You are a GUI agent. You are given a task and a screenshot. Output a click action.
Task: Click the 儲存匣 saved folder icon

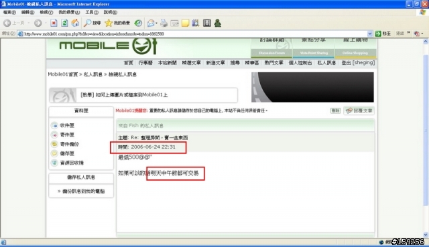coord(54,153)
